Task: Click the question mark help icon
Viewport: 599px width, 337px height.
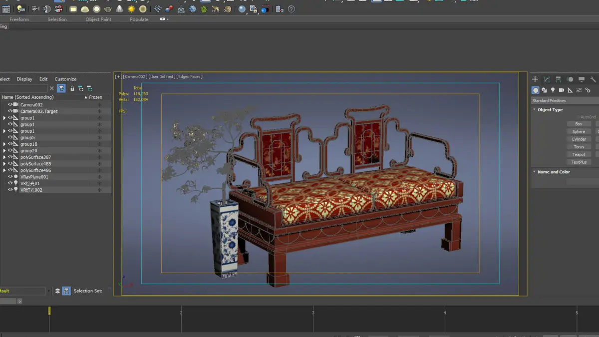Action: (x=292, y=9)
